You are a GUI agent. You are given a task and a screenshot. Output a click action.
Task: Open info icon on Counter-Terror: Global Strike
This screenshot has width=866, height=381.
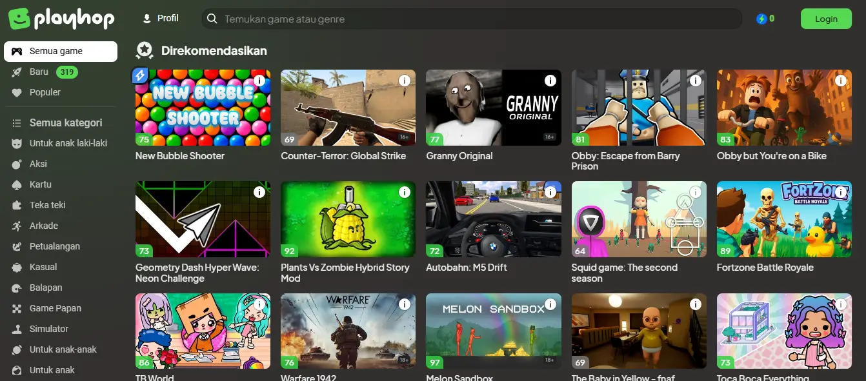[x=405, y=81]
